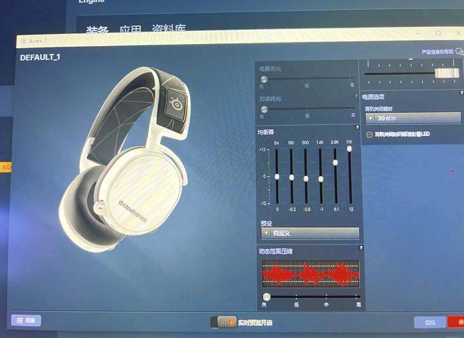
Task: Click the 低音优化 bass enhancement slider knob
Action: [x=264, y=79]
